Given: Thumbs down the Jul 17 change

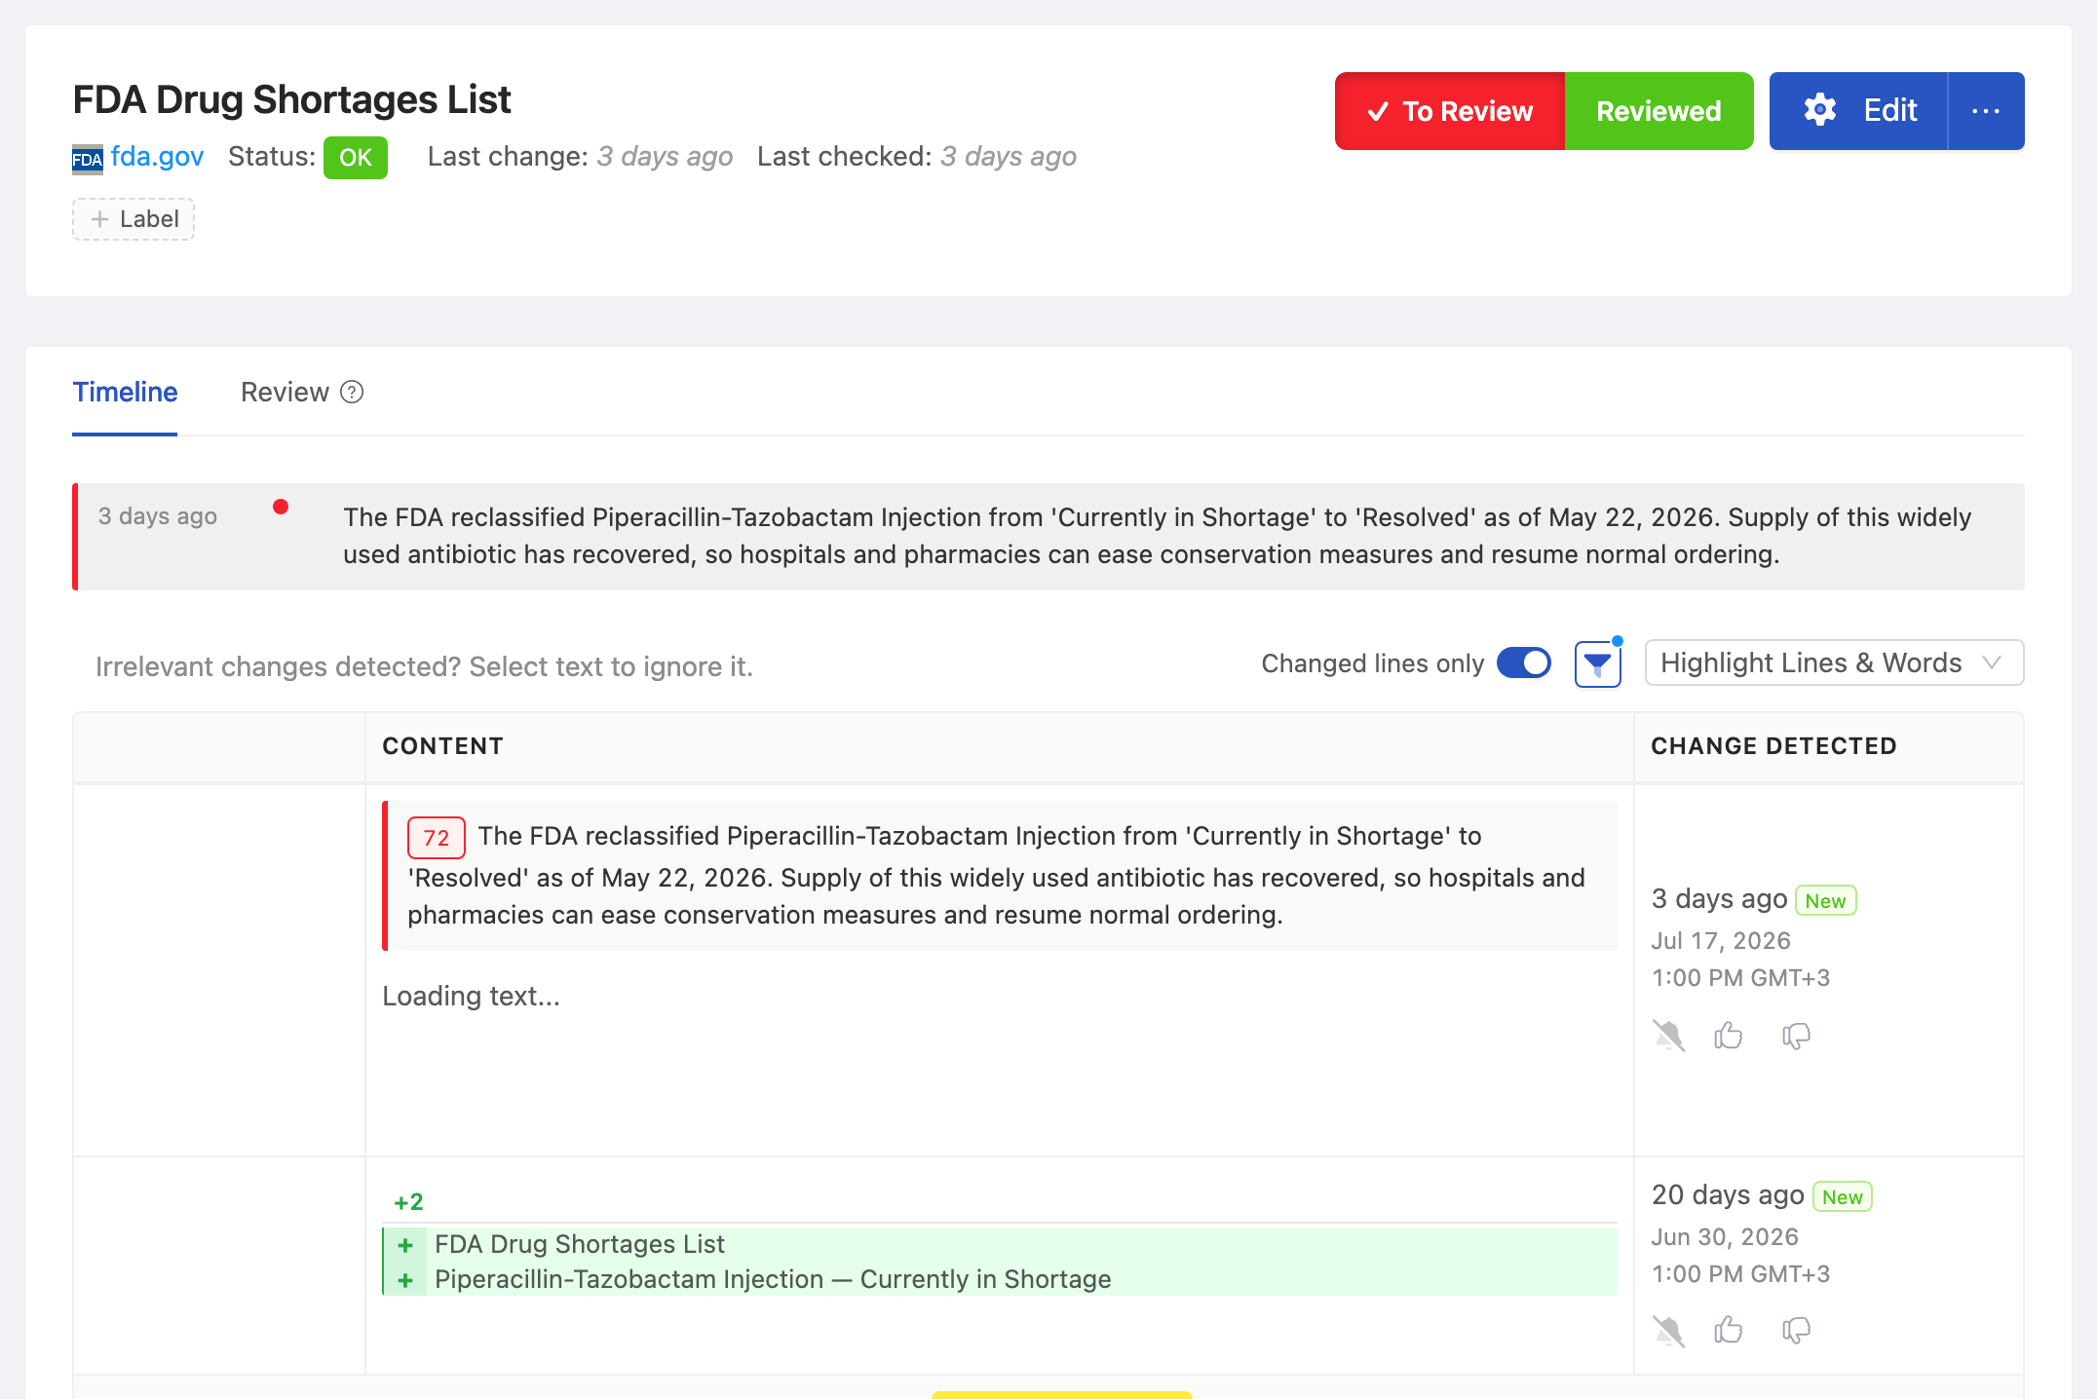Looking at the screenshot, I should (1796, 1036).
